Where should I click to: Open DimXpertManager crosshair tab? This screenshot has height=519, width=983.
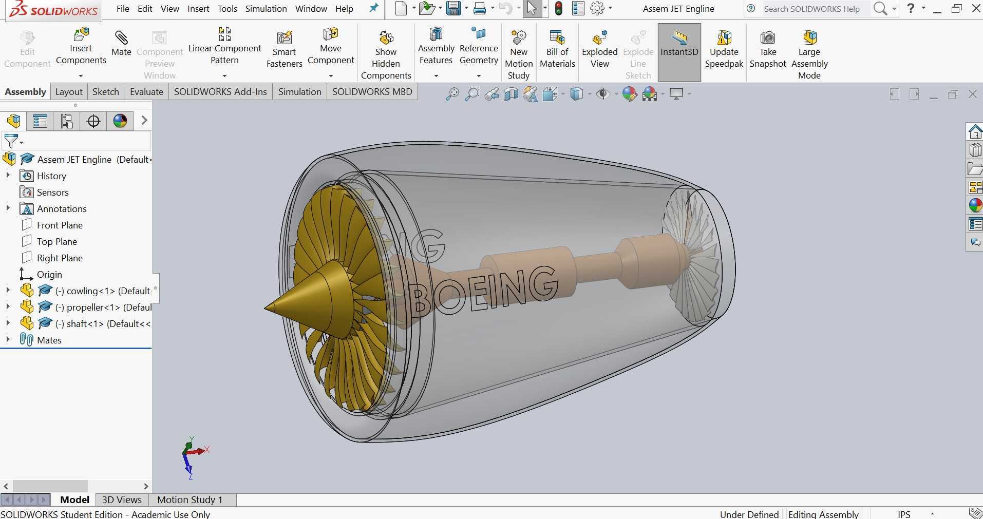pos(93,121)
